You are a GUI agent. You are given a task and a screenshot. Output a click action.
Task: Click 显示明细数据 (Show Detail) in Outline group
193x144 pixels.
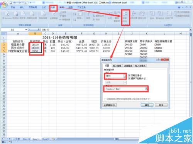[x=182, y=12]
